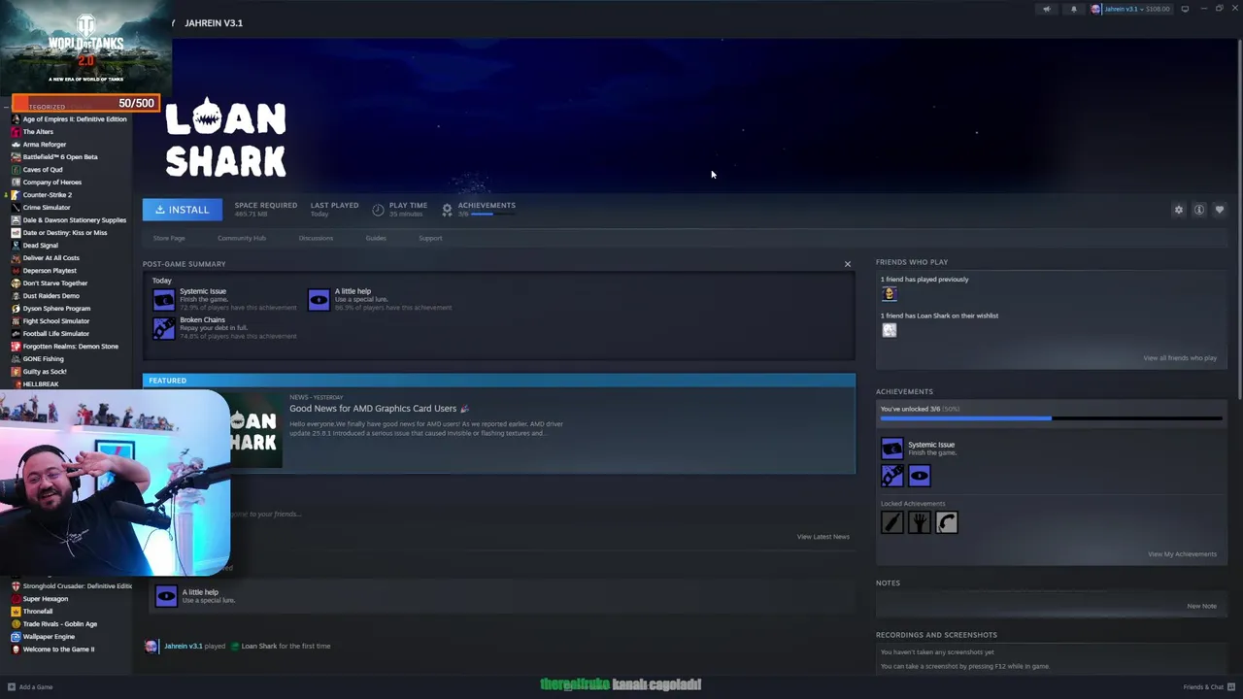This screenshot has width=1243, height=699.
Task: Select Arma Reforger in library list
Action: (45, 144)
